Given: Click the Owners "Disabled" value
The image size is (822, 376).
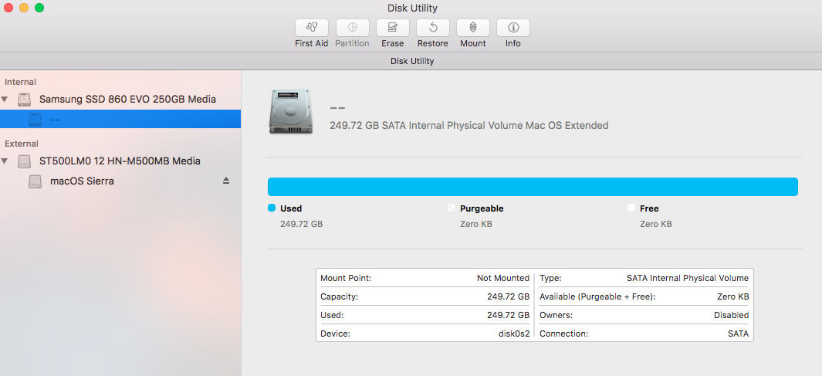Looking at the screenshot, I should coord(731,315).
